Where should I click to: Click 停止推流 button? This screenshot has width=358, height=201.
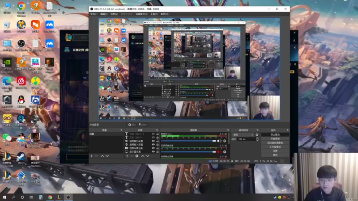pos(275,135)
